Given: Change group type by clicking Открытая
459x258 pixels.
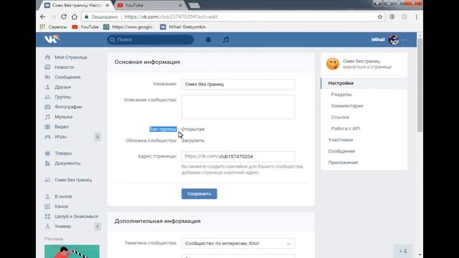Looking at the screenshot, I should coord(193,129).
